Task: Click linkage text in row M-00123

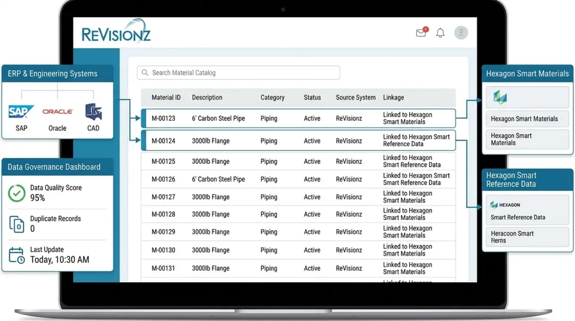Action: (408, 118)
